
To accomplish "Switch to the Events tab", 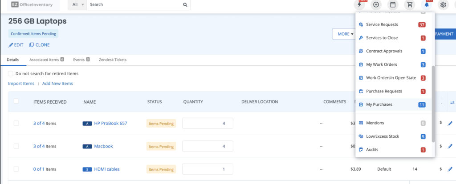I will click(x=81, y=60).
